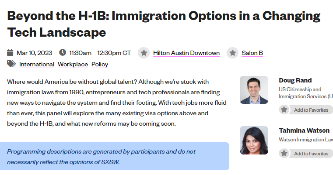This screenshot has height=175, width=333.
Task: Open Tahmina Watson's profile photo
Action: (254, 140)
